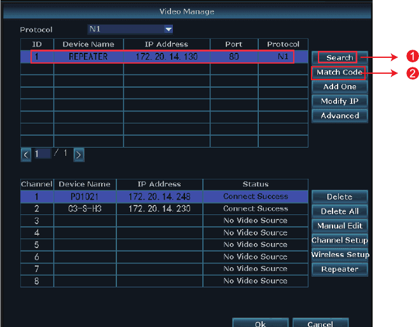This screenshot has width=419, height=327.
Task: Click the page number input field
Action: [x=42, y=154]
